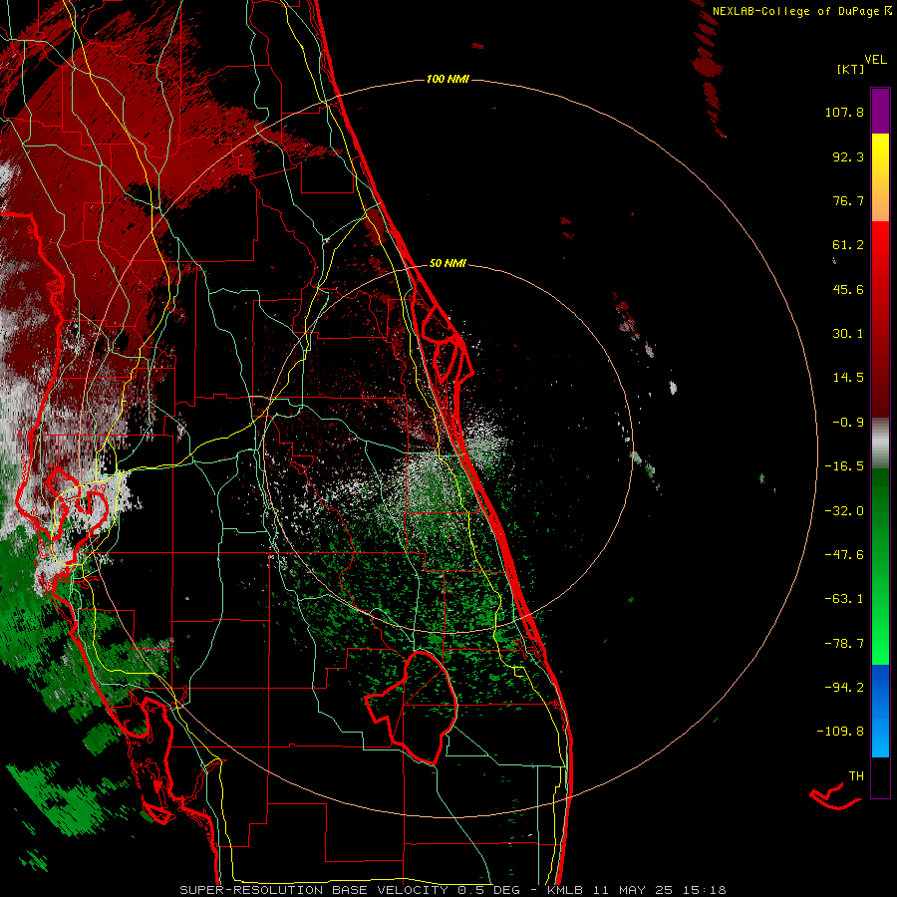Select the -63.1 scale value

click(x=844, y=599)
